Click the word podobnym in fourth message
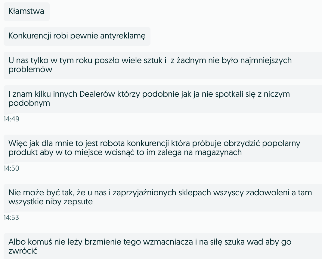Viewport: 322px width, 259px height. 29,103
